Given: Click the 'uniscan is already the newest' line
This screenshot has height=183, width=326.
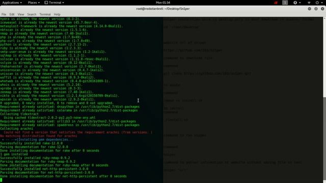Looking at the screenshot, I should coord(46,74).
